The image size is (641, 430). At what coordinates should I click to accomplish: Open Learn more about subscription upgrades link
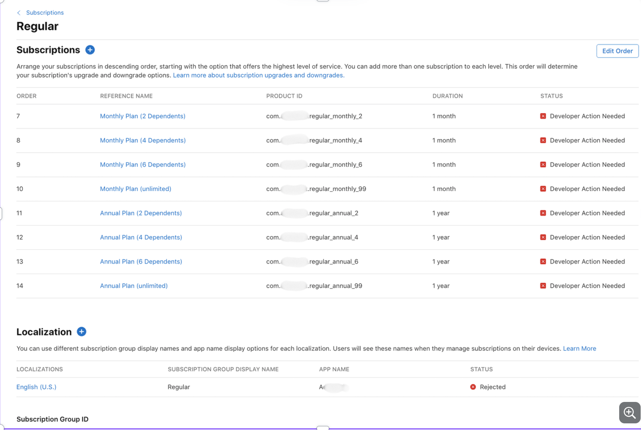(258, 75)
